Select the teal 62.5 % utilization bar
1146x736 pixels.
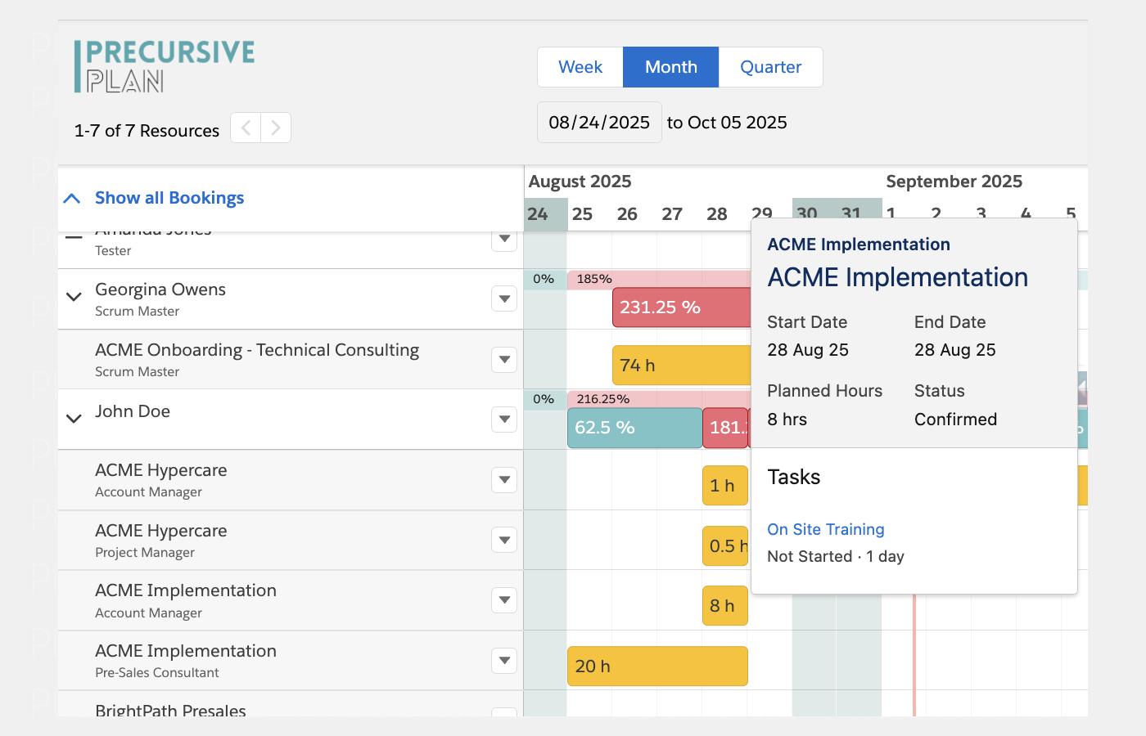(x=634, y=428)
